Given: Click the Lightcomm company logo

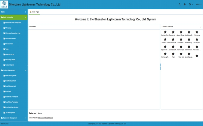Looking at the screenshot, I should tap(4, 4).
